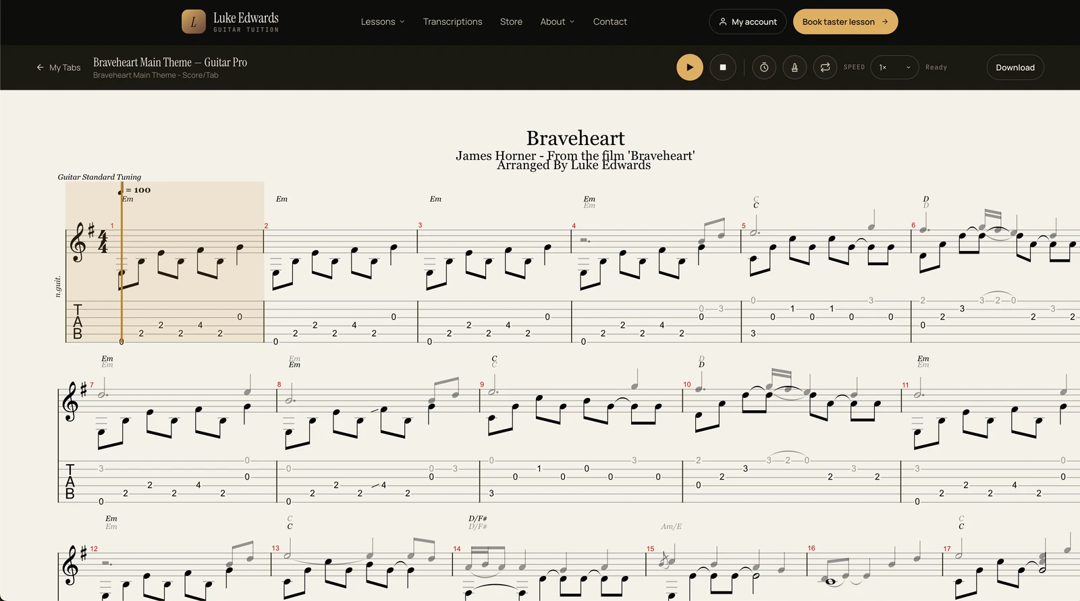Start playback with the play button
The image size is (1080, 601).
pyautogui.click(x=690, y=67)
